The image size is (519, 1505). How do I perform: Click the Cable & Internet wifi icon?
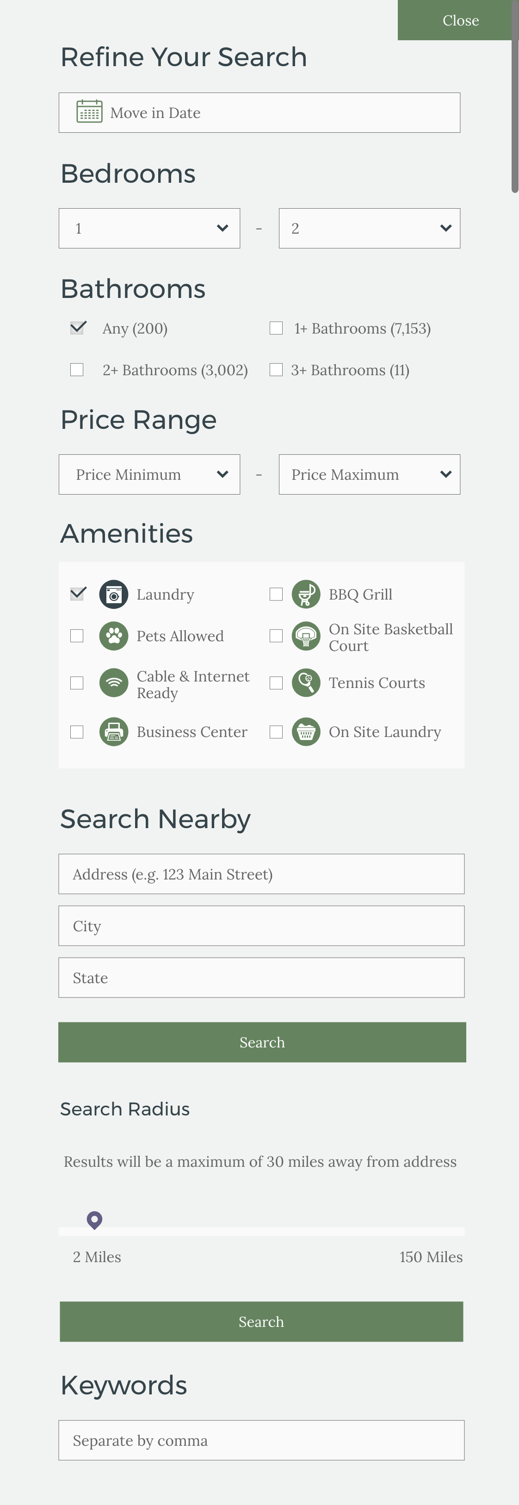114,683
